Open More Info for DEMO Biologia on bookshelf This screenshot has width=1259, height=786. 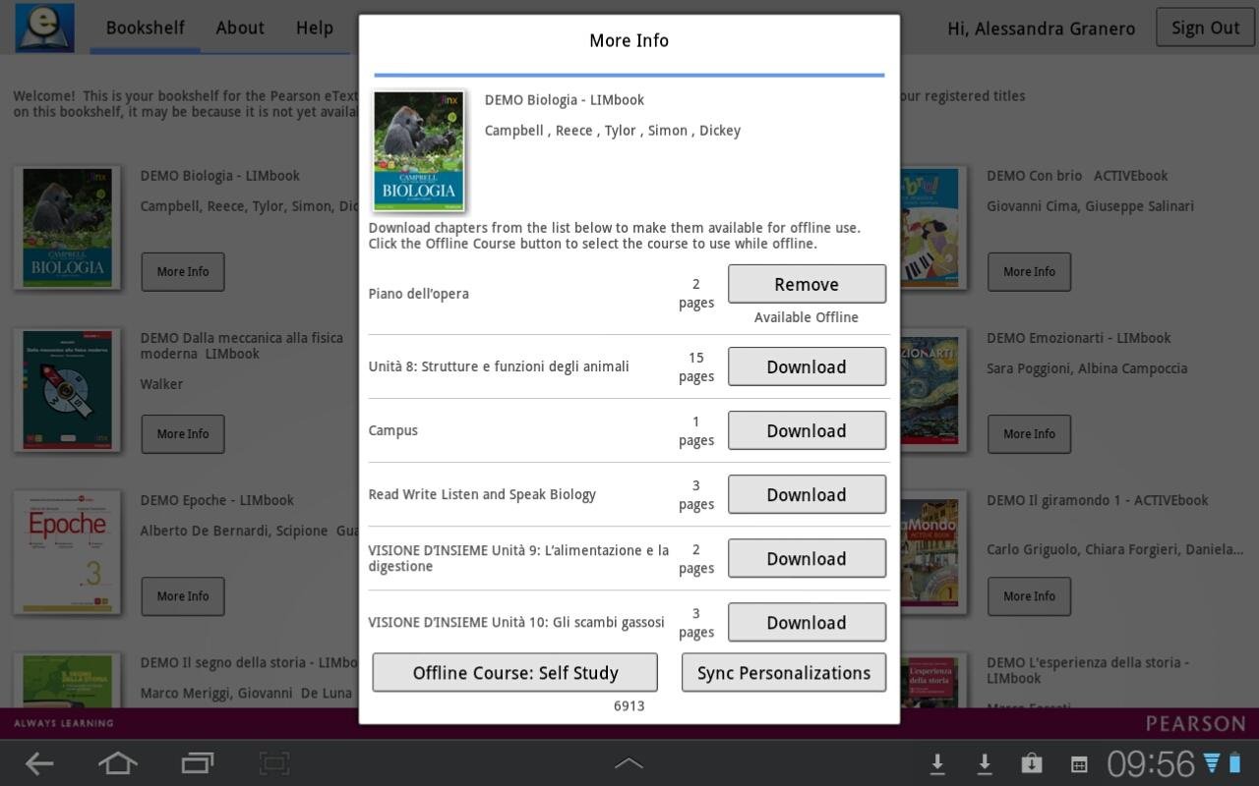pyautogui.click(x=183, y=271)
